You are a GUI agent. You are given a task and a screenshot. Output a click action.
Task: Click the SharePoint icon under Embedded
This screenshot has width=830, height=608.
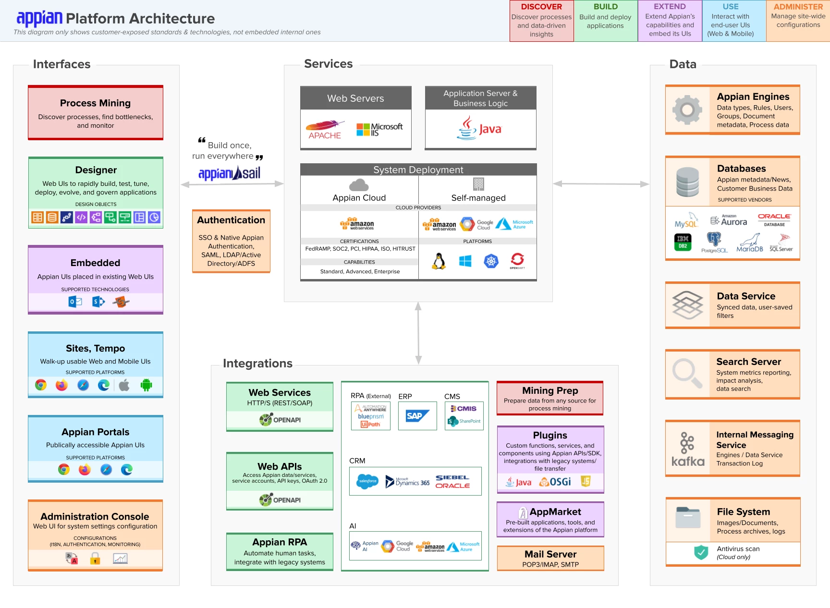point(98,302)
